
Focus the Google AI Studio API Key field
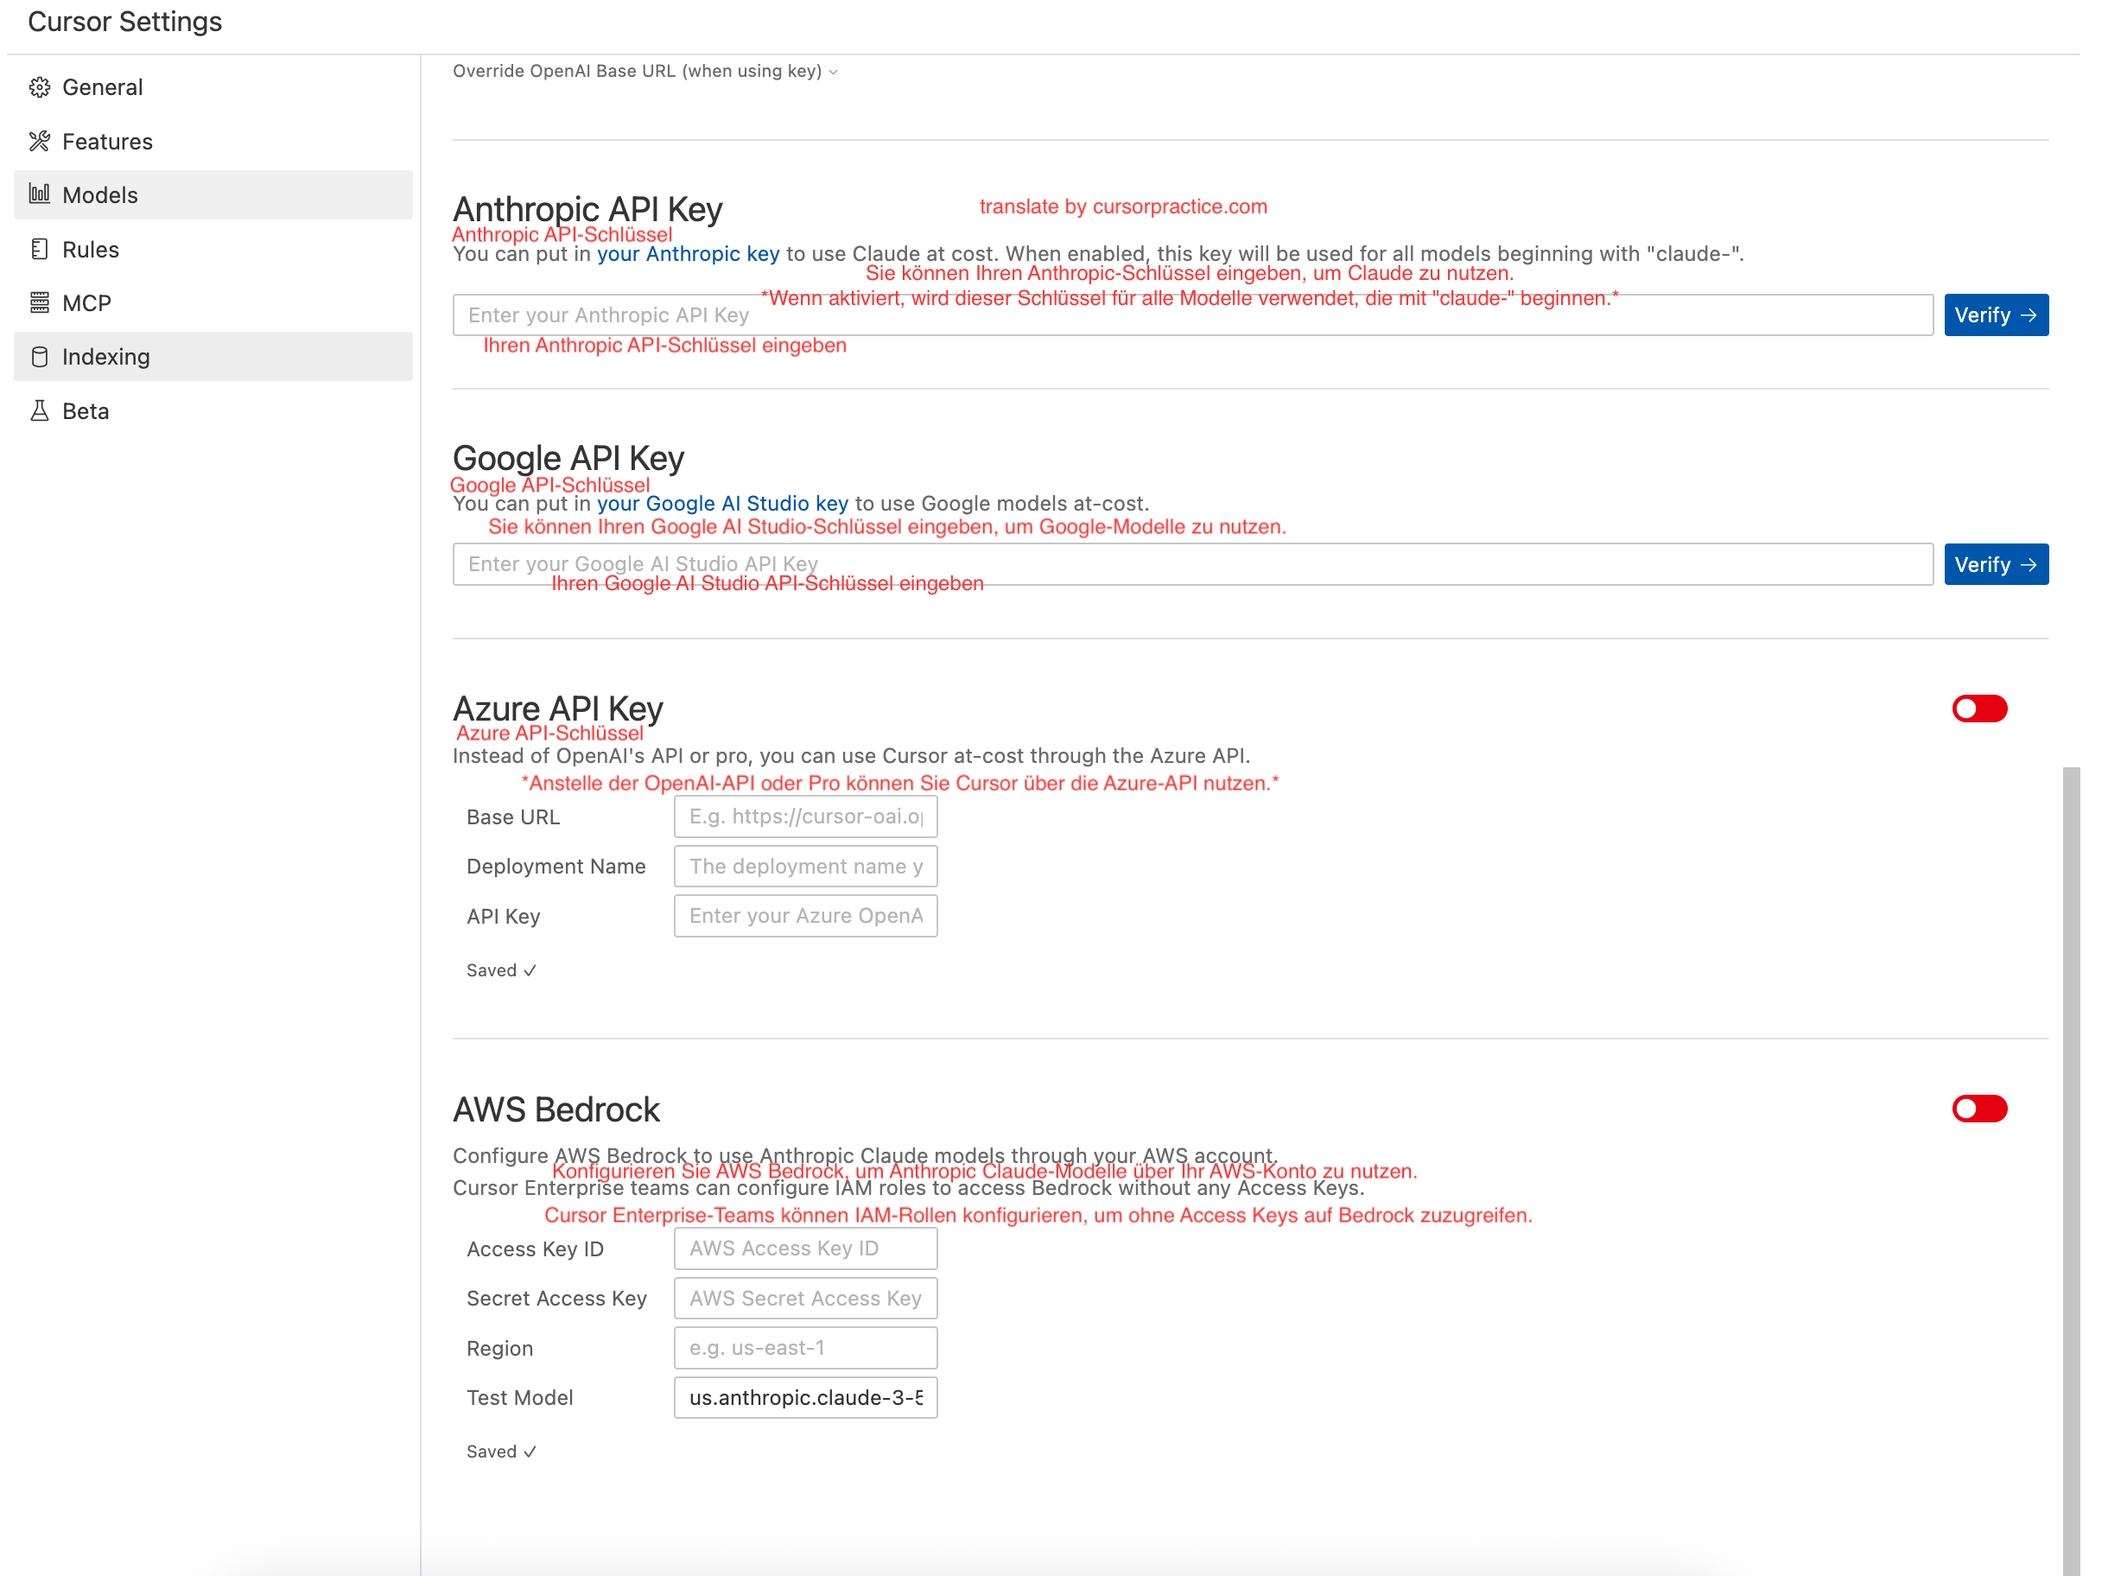click(x=1192, y=564)
